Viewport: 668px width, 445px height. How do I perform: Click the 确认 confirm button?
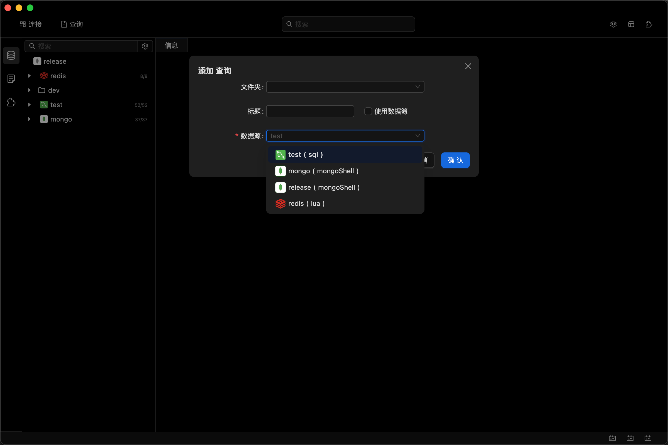455,160
